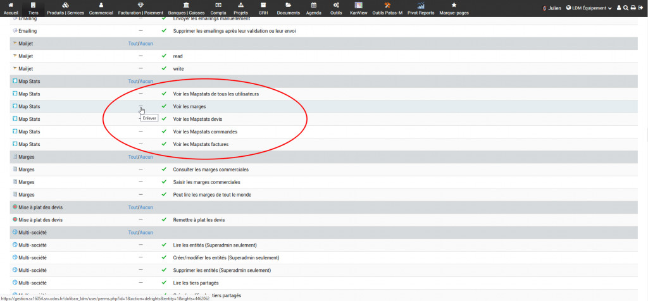Open the Julien user profile link
The height and width of the screenshot is (301, 648).
[x=552, y=8]
